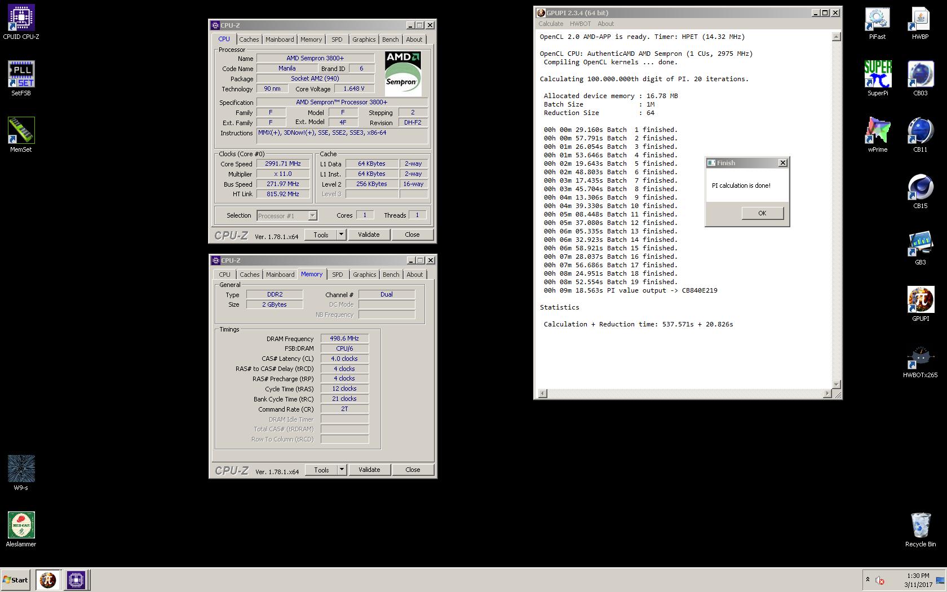This screenshot has width=947, height=592.
Task: Open the PiFast desktop shortcut
Action: tap(878, 23)
